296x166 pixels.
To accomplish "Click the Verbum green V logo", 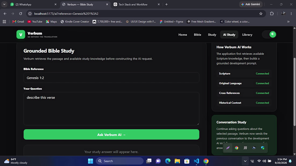I will coord(21,34).
